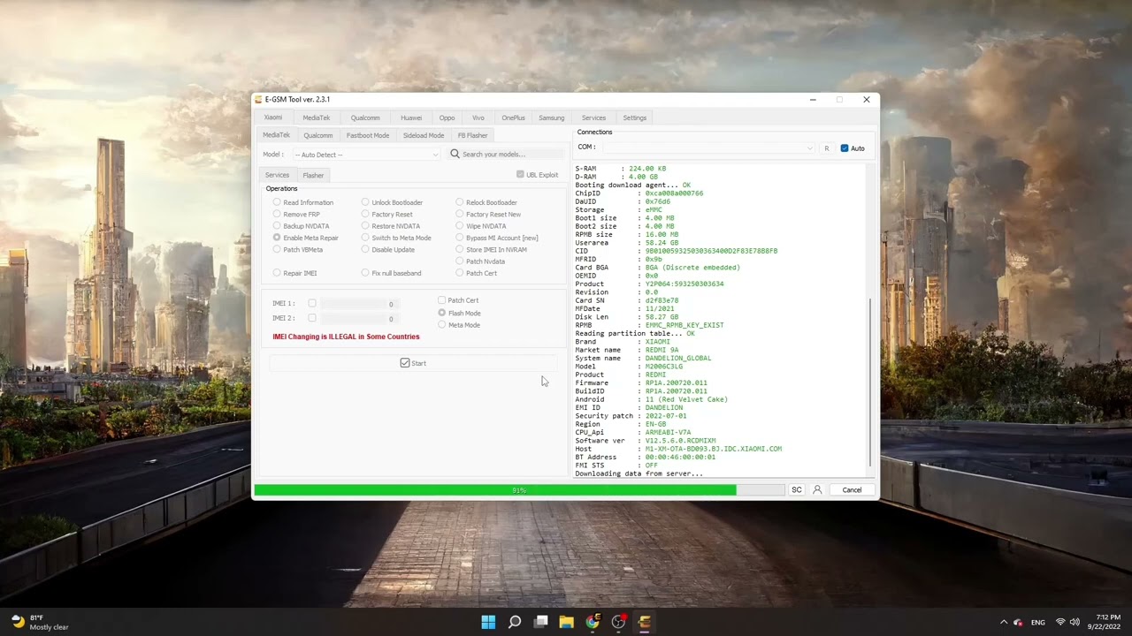The image size is (1132, 636).
Task: Open the ENG language indicator
Action: point(1038,622)
